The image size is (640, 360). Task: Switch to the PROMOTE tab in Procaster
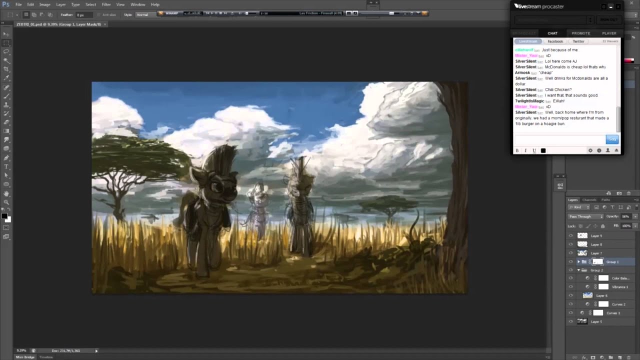(580, 33)
